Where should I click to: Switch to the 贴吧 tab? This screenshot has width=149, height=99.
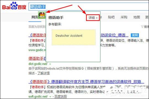pos(111,17)
